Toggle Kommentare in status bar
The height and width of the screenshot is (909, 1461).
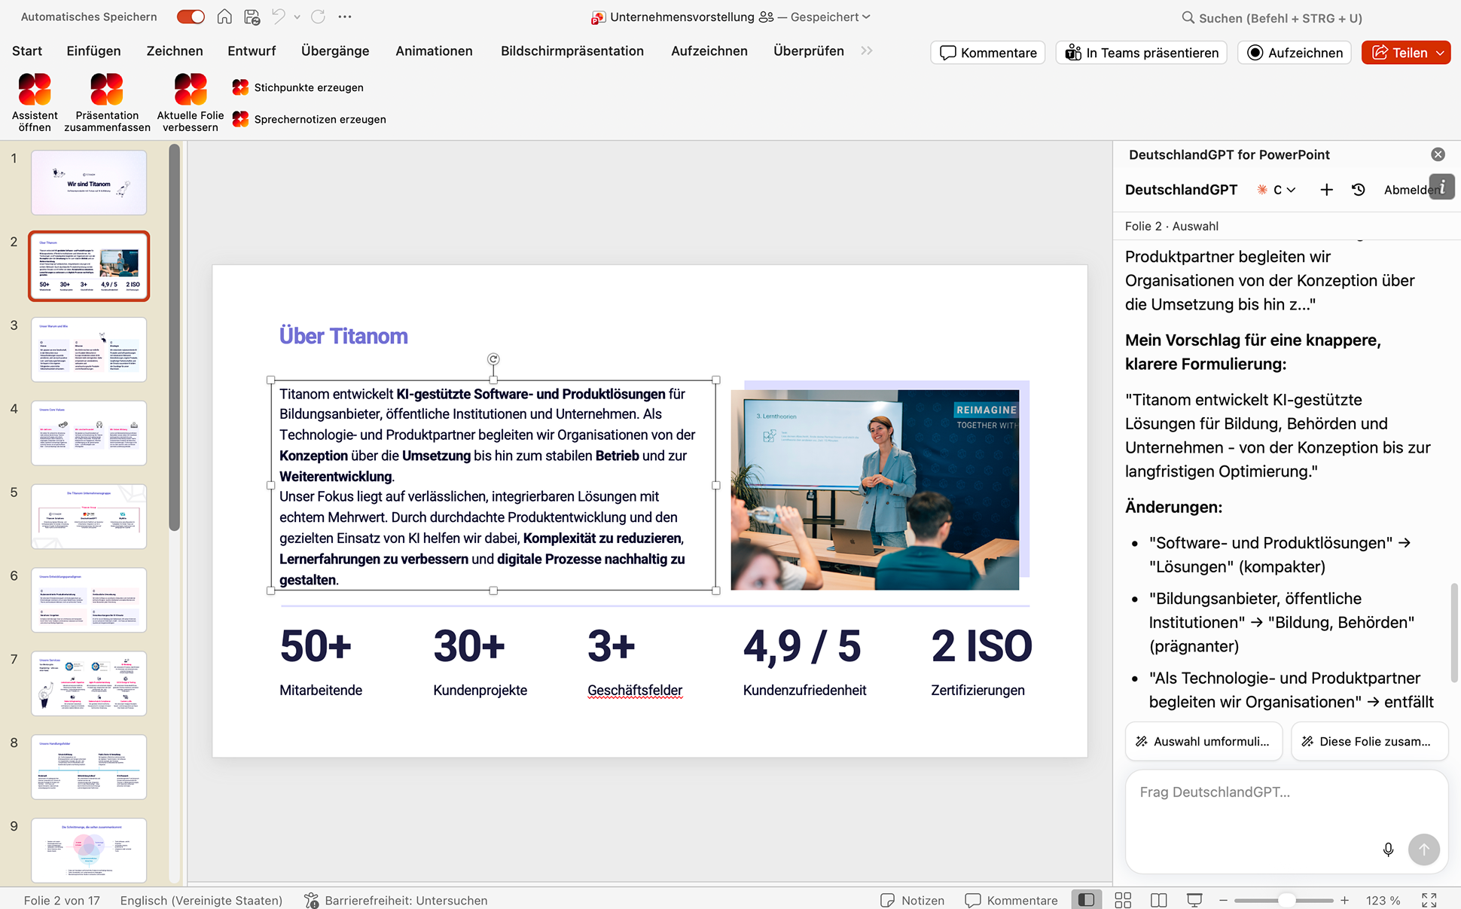1011,900
